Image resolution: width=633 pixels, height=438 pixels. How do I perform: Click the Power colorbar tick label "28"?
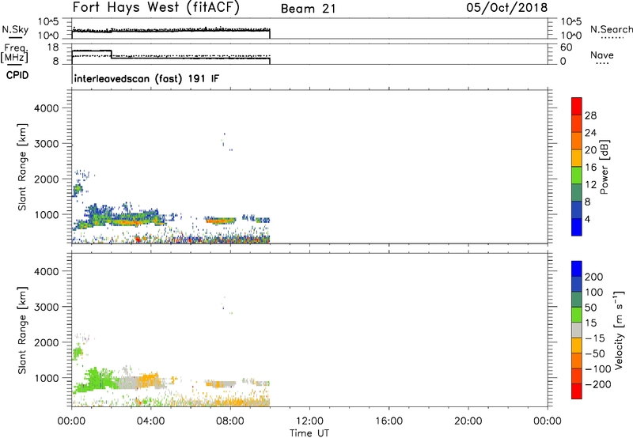(590, 115)
